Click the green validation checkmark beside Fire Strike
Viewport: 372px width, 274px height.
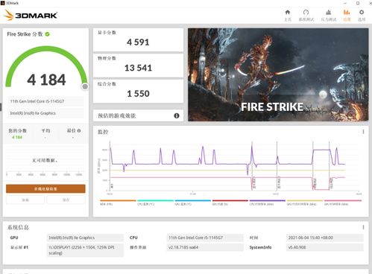47,34
